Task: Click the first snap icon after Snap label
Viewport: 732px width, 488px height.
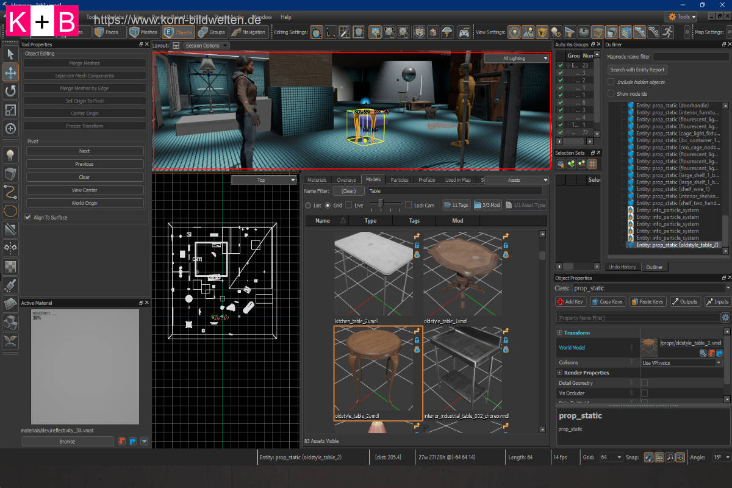Action: click(649, 457)
